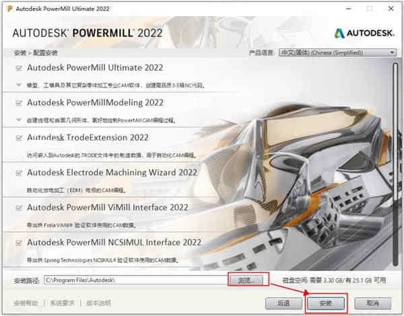Click the 后退 back button
This screenshot has height=316, width=404.
tap(283, 303)
